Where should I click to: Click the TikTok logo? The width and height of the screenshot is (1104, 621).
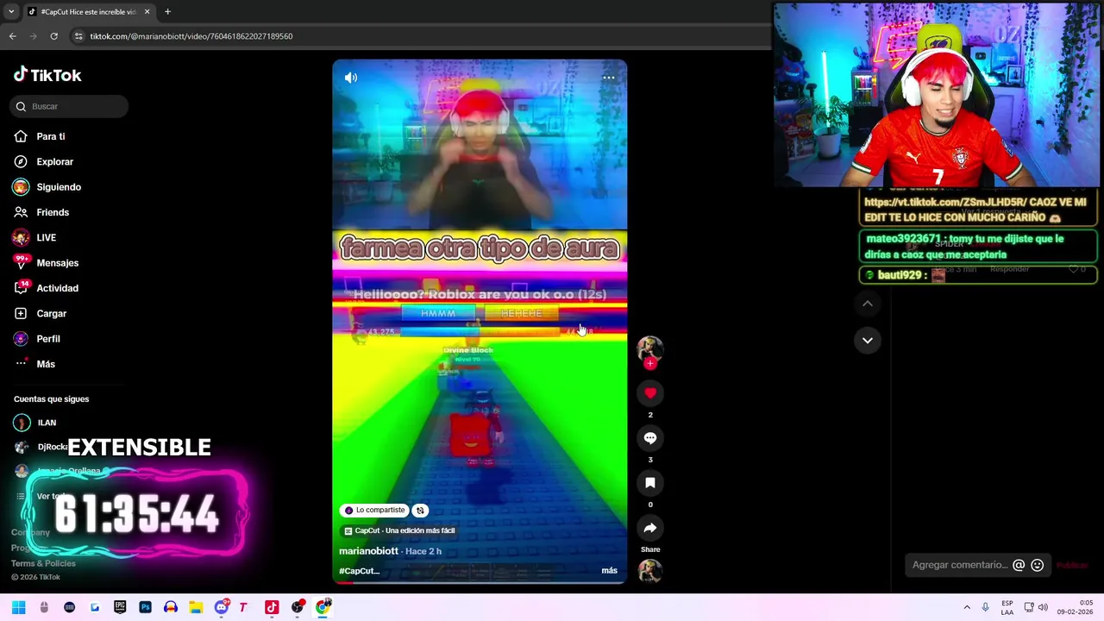pos(47,75)
